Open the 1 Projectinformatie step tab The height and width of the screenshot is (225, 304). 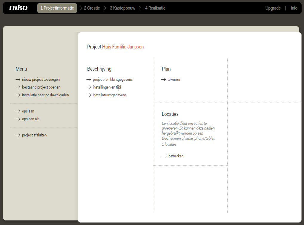pyautogui.click(x=57, y=8)
